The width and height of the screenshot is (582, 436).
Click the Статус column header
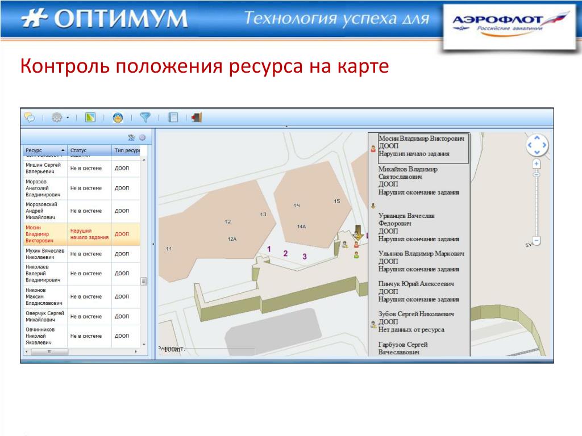coord(88,150)
